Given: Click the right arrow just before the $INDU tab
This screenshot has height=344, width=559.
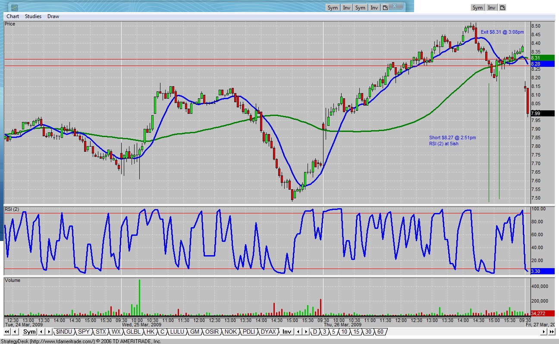Looking at the screenshot, I should 49,331.
